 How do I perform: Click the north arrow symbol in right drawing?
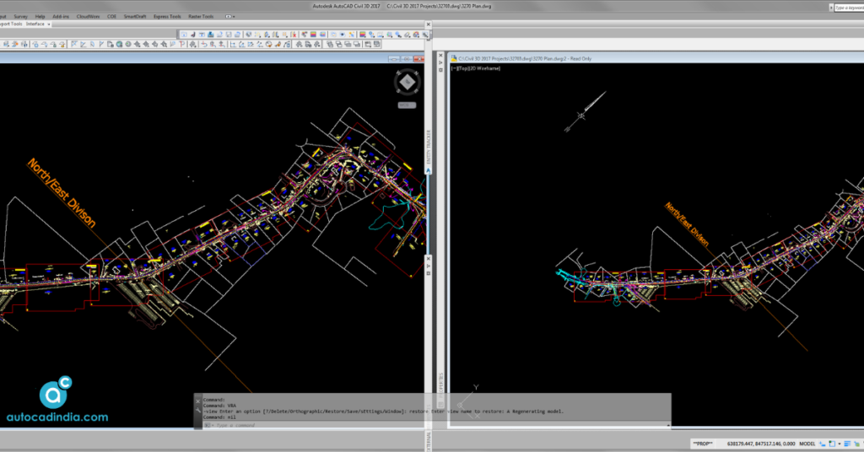(585, 112)
